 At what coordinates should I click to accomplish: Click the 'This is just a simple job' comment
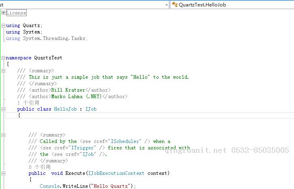pyautogui.click(x=109, y=77)
